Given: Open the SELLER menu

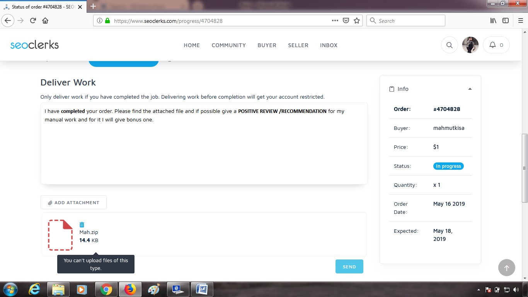Looking at the screenshot, I should pyautogui.click(x=298, y=45).
